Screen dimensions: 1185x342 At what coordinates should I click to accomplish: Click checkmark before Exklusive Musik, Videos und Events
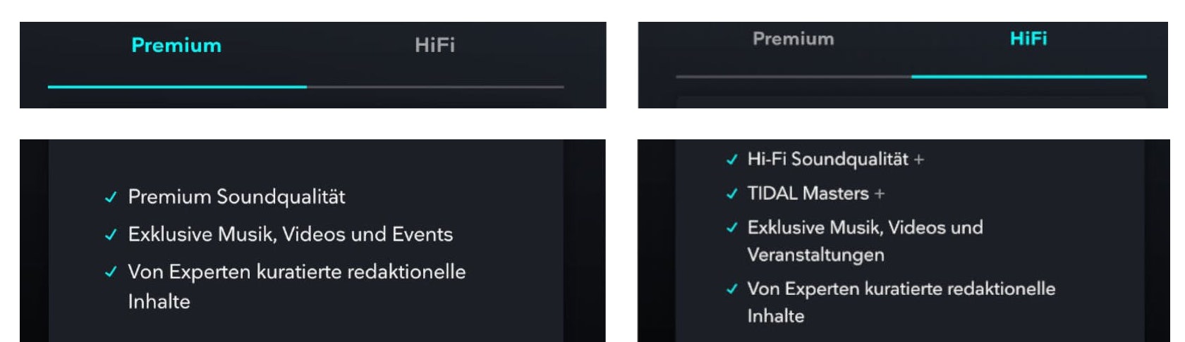click(111, 235)
